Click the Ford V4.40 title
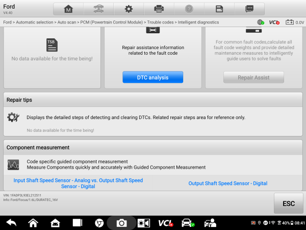The image size is (306, 230). pos(9,9)
